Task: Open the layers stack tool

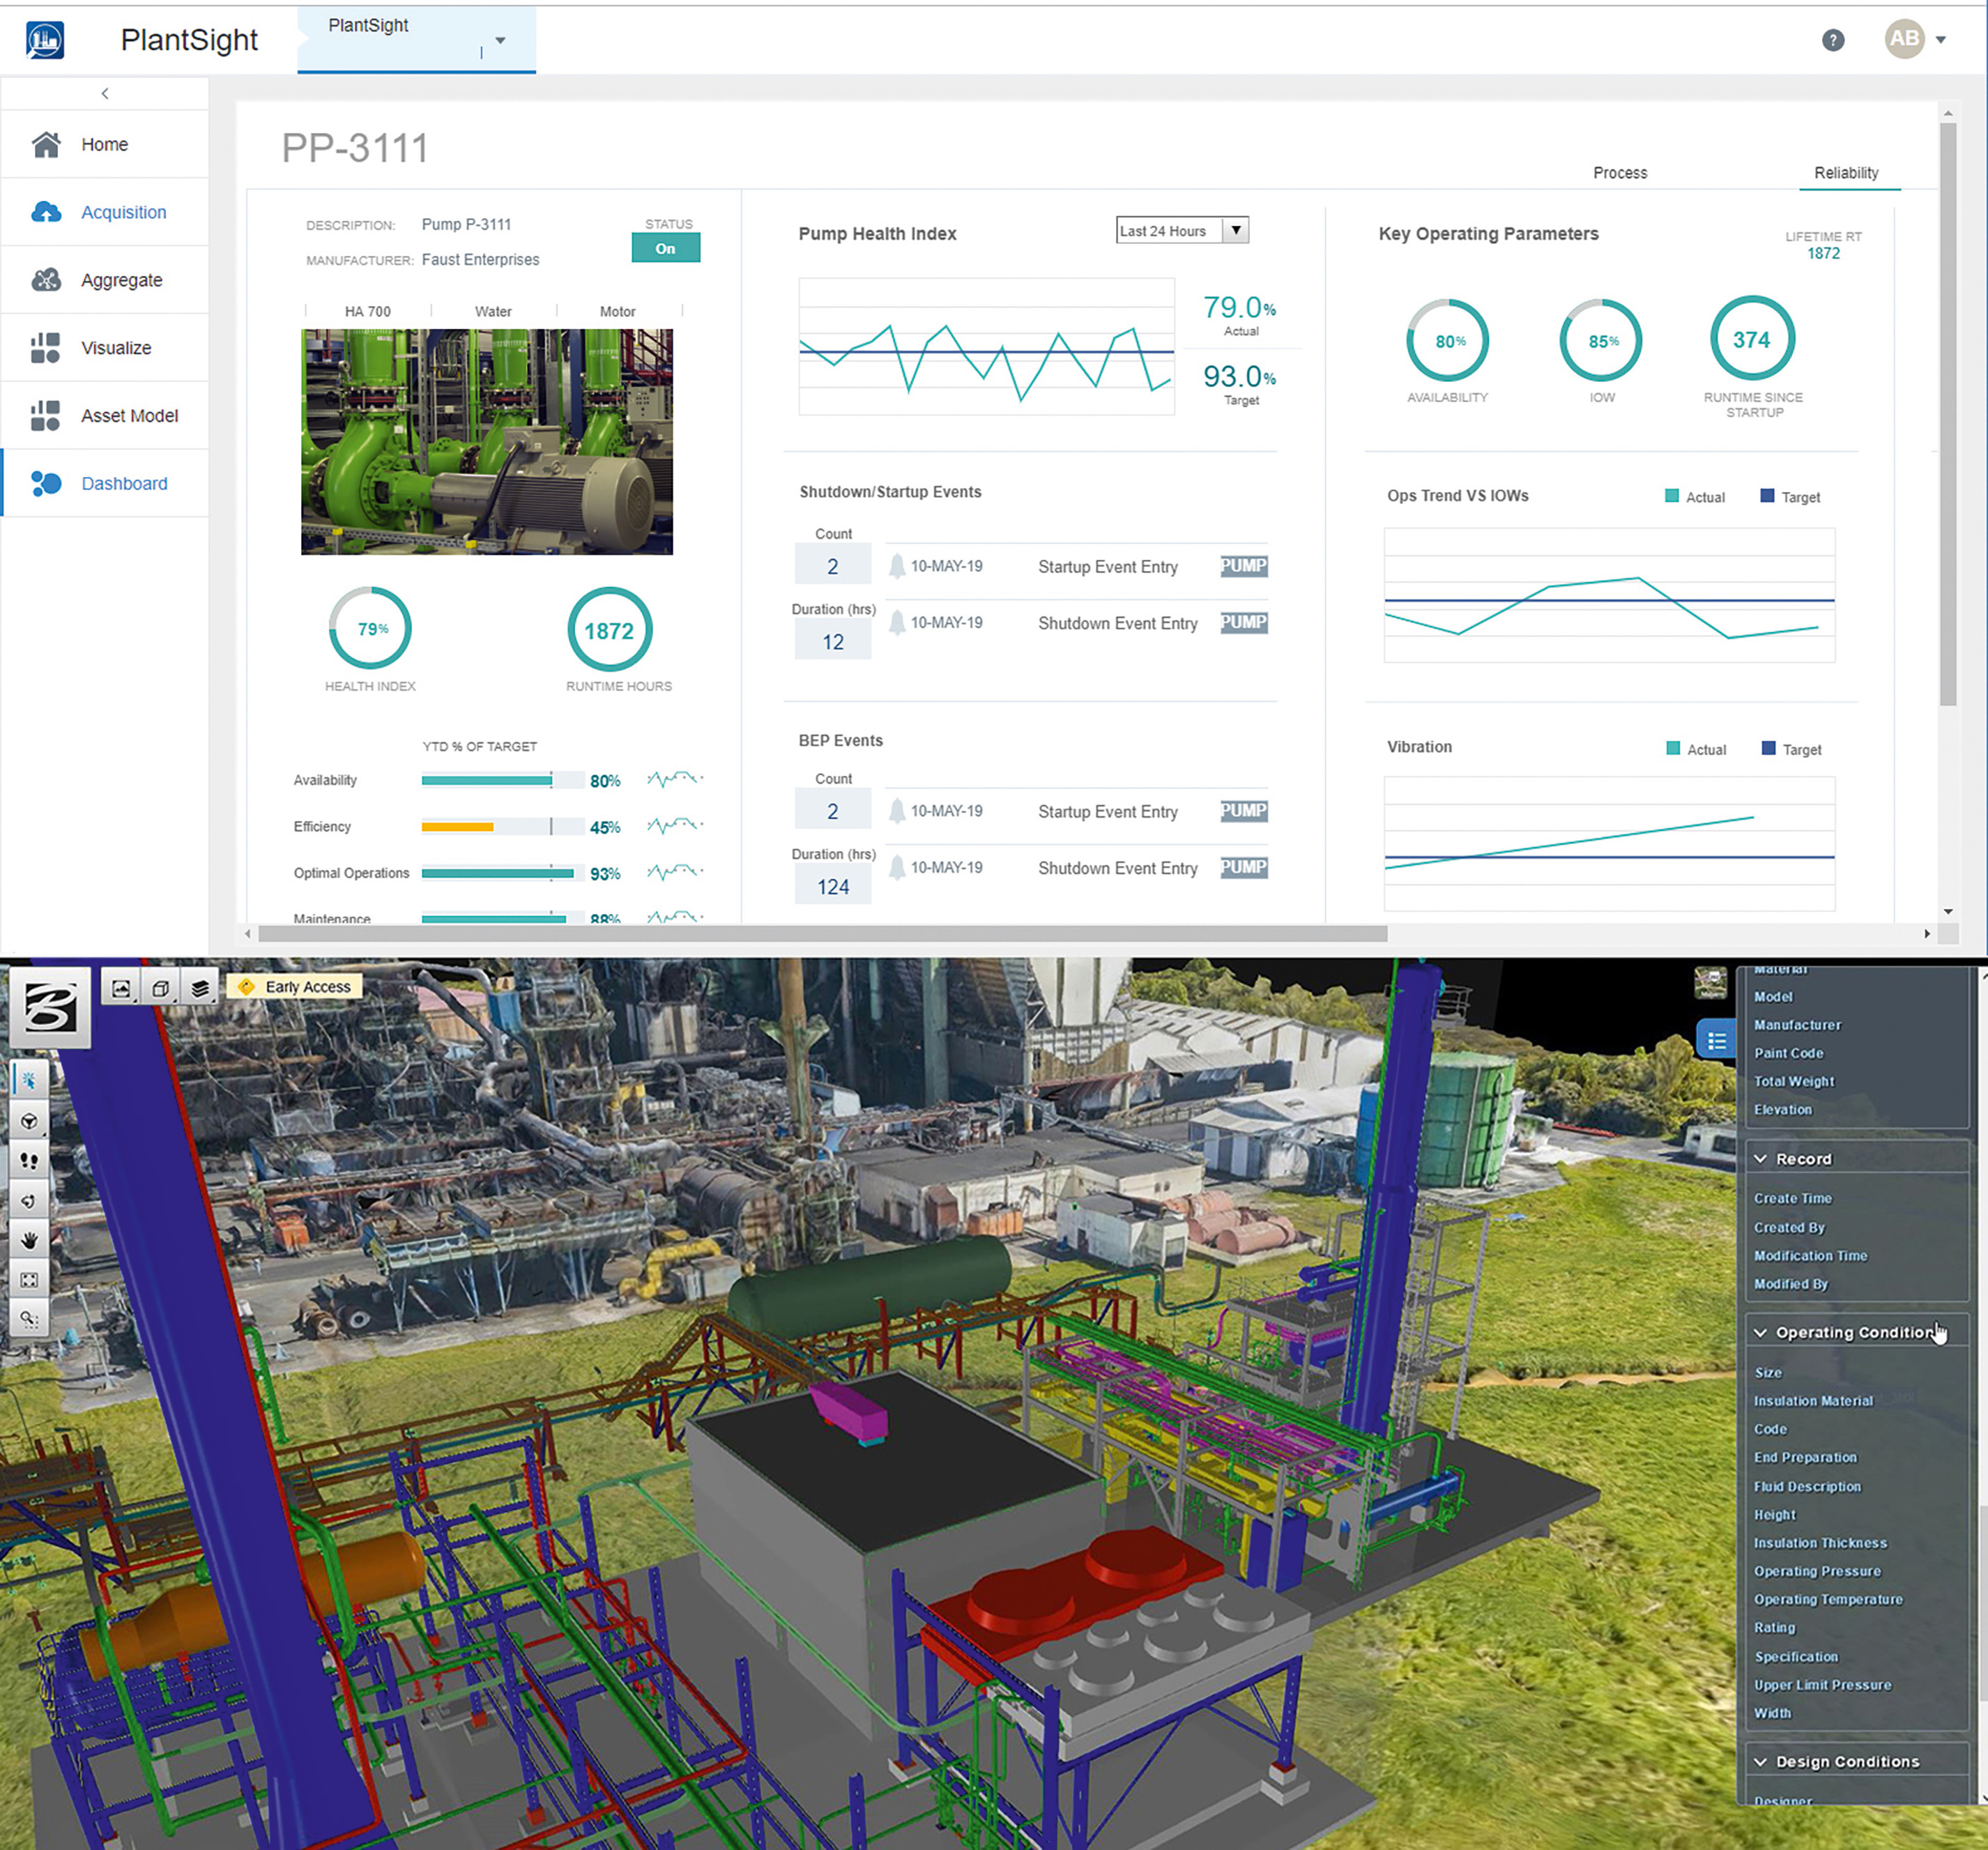Action: point(200,988)
